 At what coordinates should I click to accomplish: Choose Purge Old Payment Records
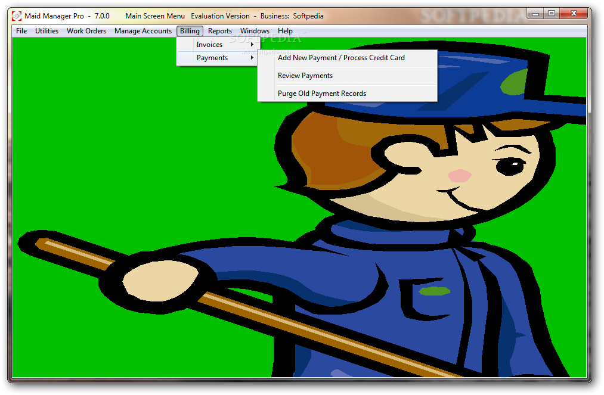[348, 94]
